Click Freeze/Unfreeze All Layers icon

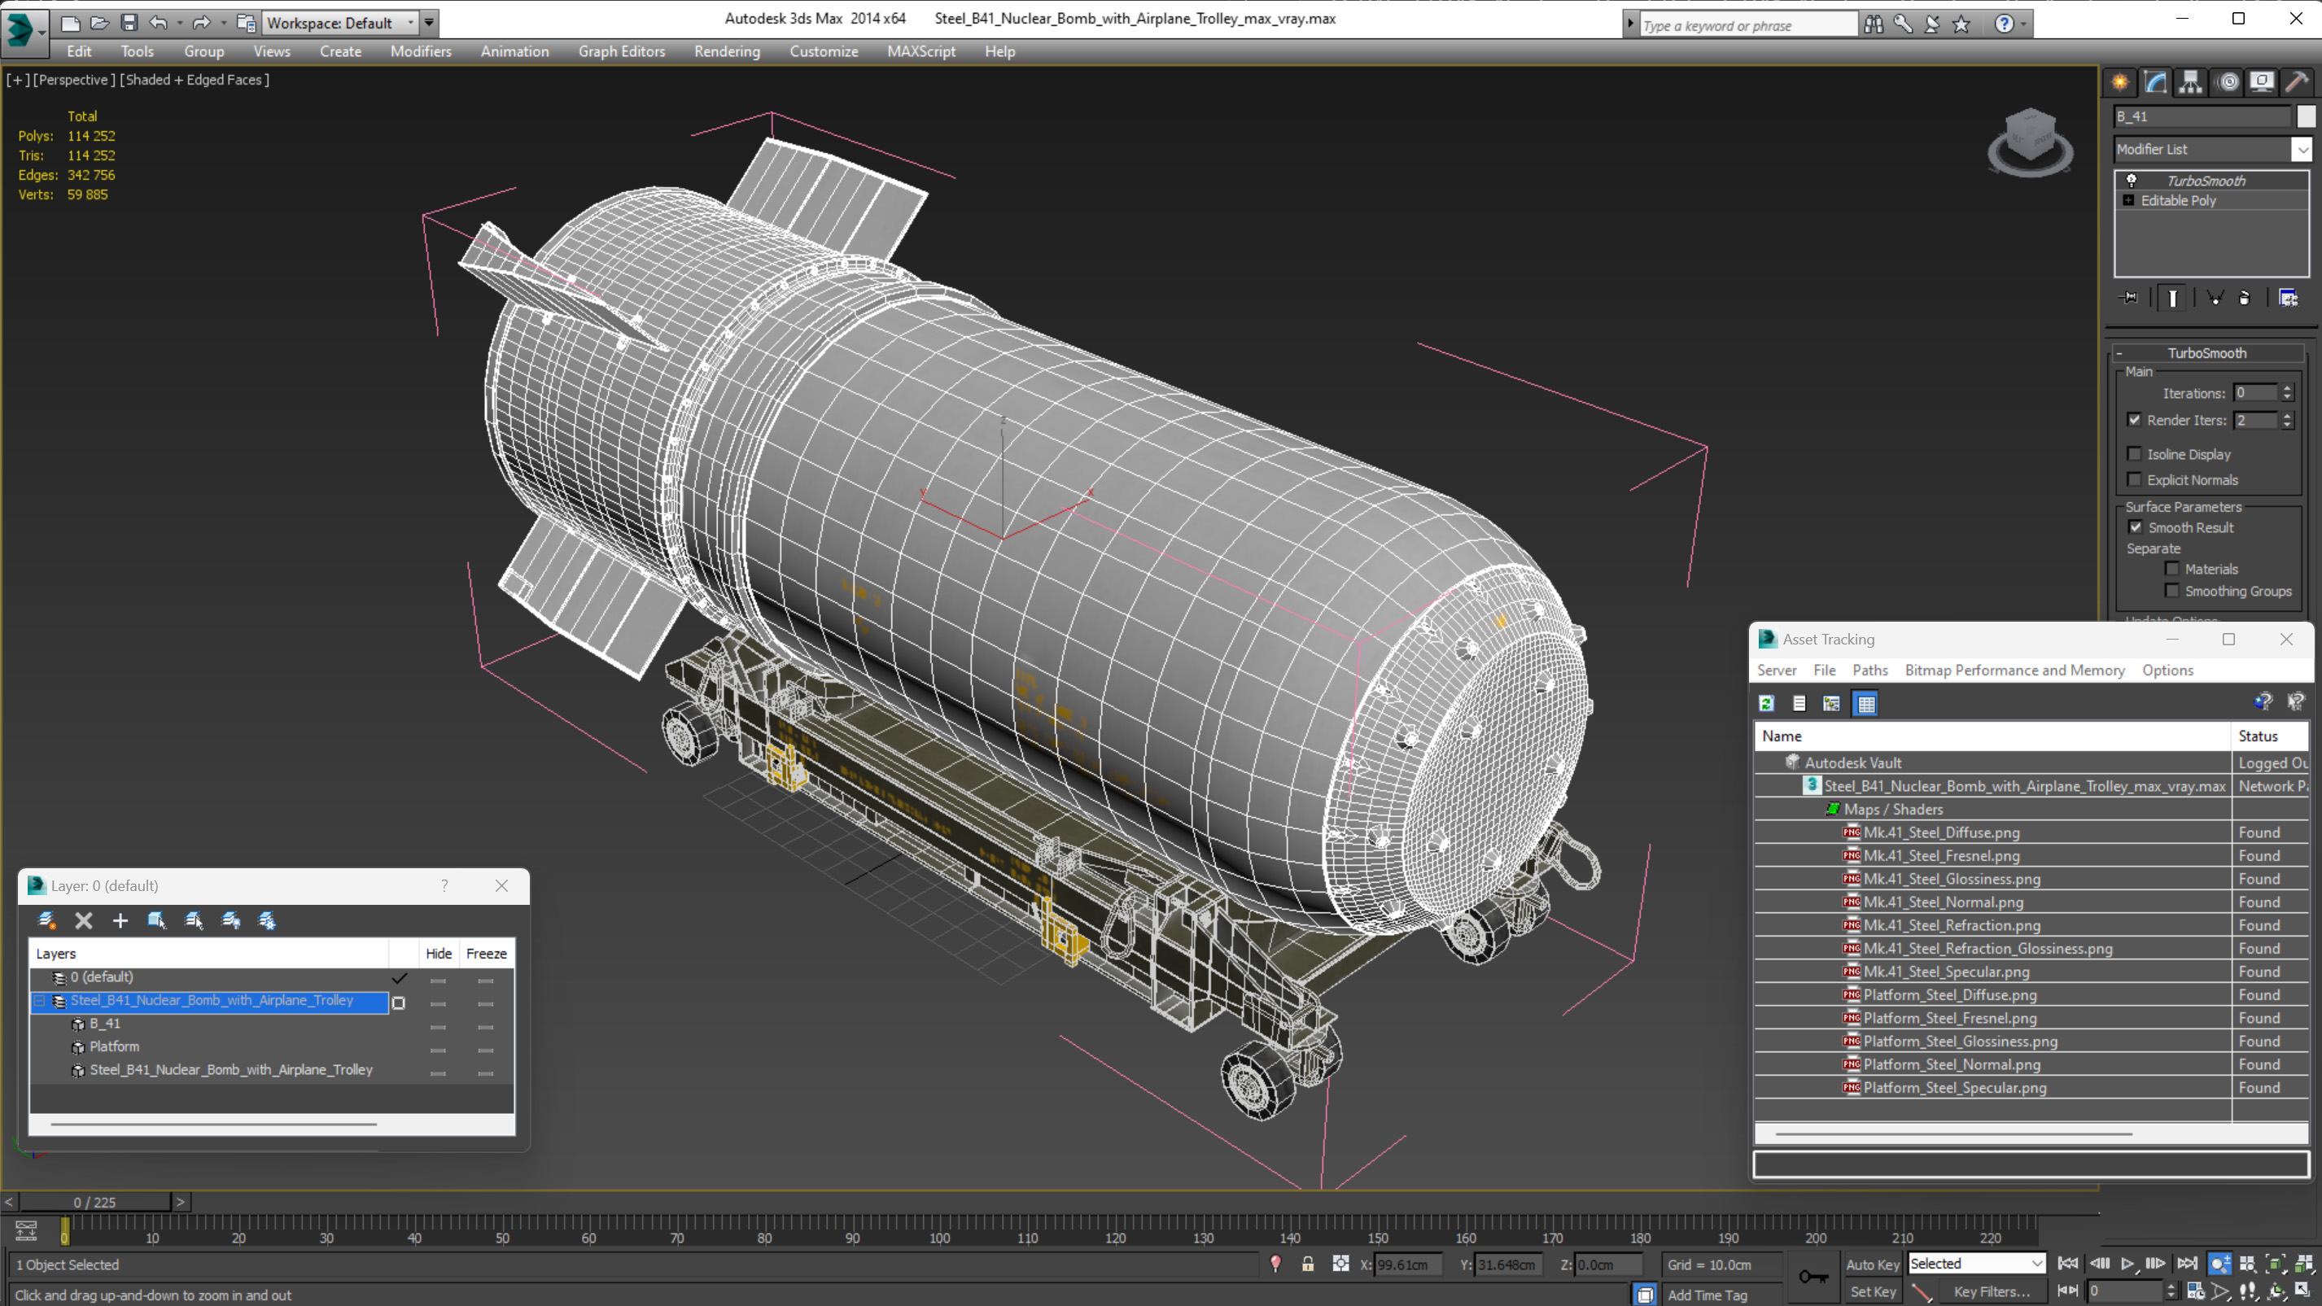(268, 920)
